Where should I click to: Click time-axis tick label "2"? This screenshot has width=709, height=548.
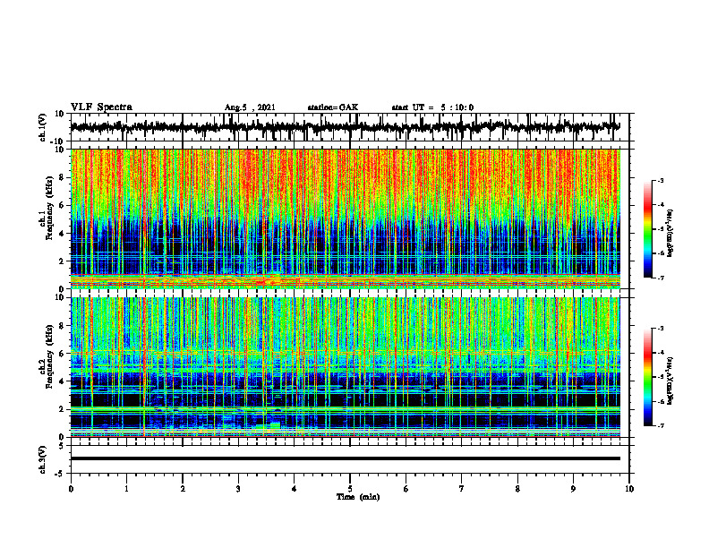tap(183, 489)
